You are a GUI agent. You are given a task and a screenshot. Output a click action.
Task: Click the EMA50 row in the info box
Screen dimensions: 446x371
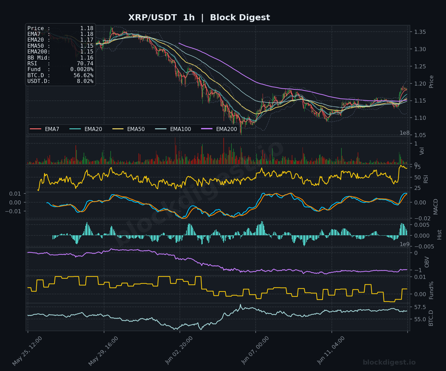click(60, 46)
